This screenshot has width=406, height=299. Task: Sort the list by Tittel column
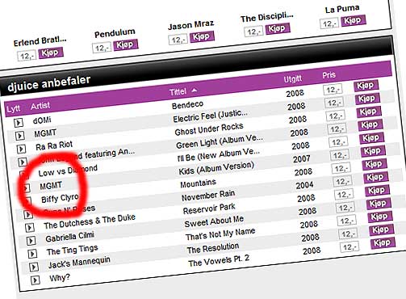pyautogui.click(x=178, y=92)
